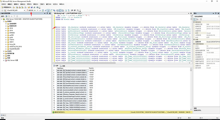Click the Execute query button
This screenshot has width=220, height=120.
click(x=30, y=10)
